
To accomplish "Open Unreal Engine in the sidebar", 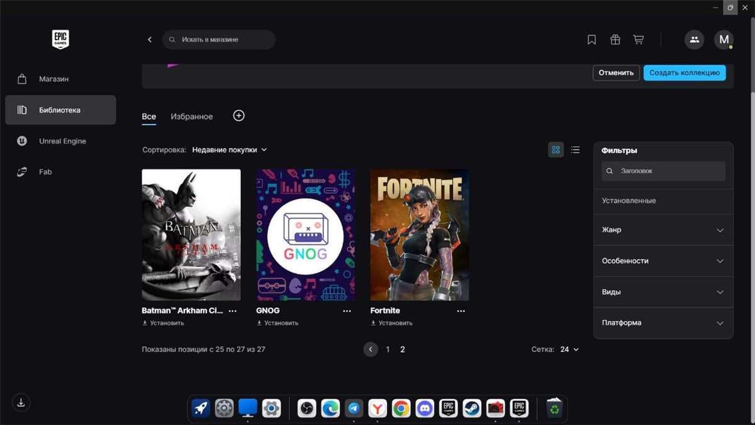I will tap(60, 141).
